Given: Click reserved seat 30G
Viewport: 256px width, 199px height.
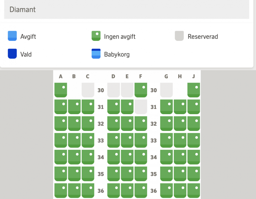Looking at the screenshot, I should tap(166, 90).
